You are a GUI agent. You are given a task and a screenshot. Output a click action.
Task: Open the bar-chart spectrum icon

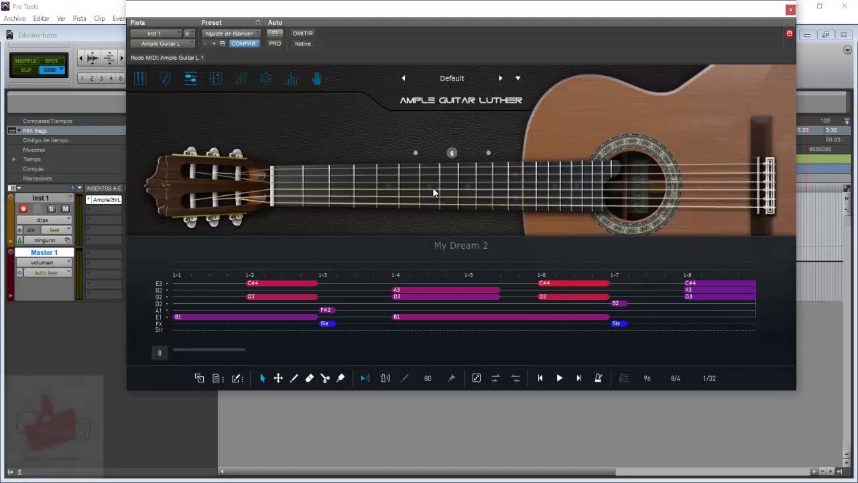(x=291, y=78)
